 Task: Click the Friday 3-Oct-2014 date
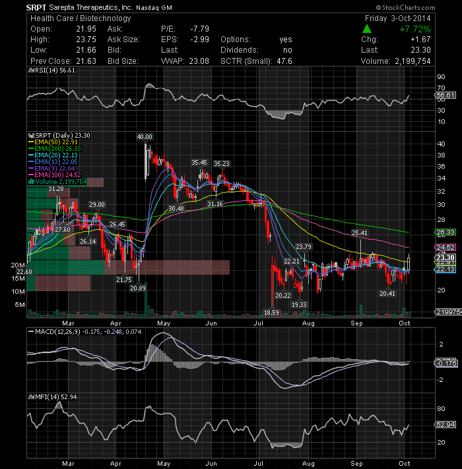(x=397, y=18)
